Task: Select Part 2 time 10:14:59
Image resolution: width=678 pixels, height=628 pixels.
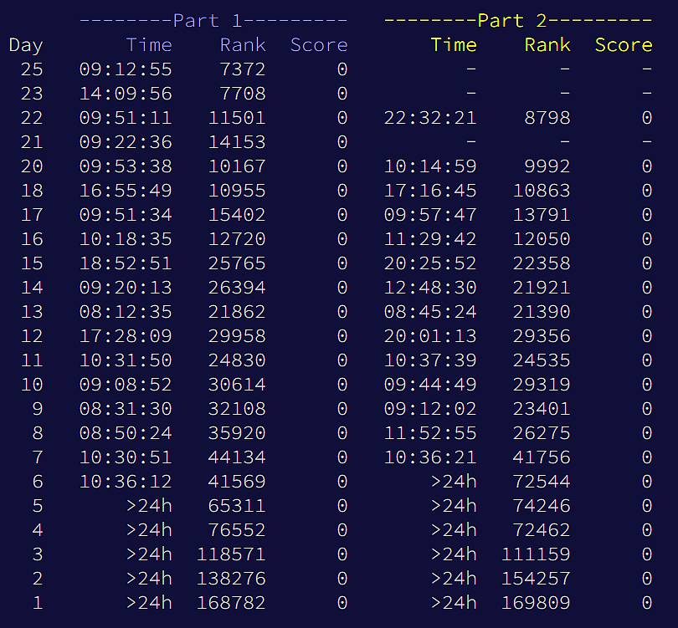Action: pyautogui.click(x=430, y=166)
